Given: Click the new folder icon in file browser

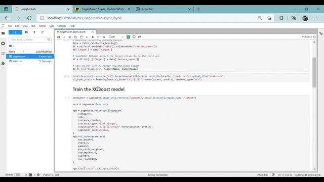Looking at the screenshot, I should (26, 32).
